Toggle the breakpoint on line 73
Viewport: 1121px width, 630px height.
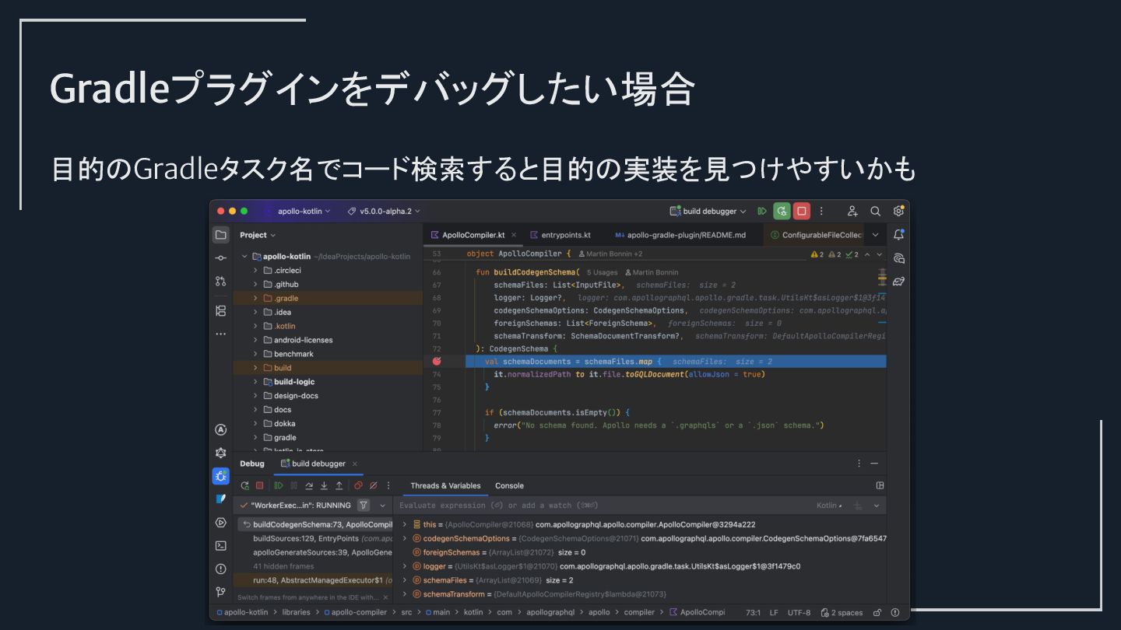click(437, 361)
